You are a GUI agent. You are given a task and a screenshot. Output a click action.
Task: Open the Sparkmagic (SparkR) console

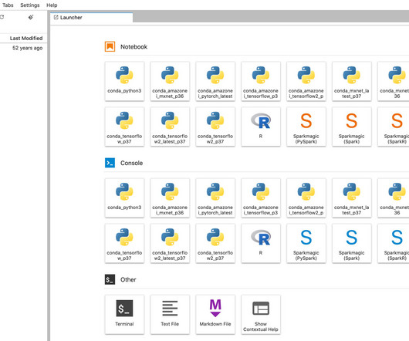coord(394,243)
